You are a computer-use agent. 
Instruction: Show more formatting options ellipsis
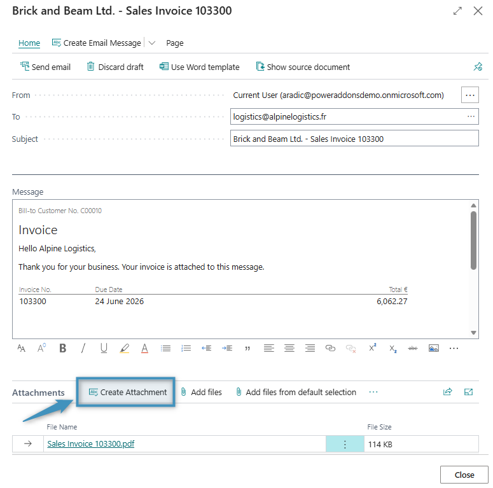click(x=454, y=348)
